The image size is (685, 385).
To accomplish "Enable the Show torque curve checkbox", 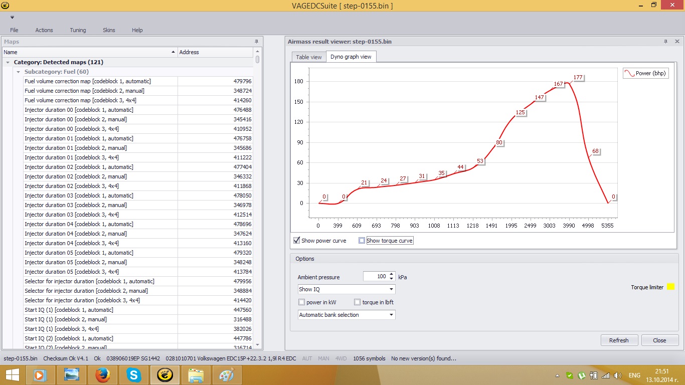I will 362,241.
